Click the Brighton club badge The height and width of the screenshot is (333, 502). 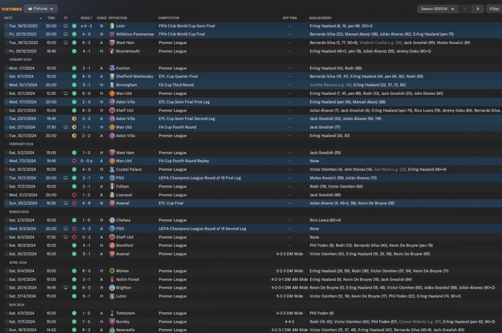click(112, 288)
